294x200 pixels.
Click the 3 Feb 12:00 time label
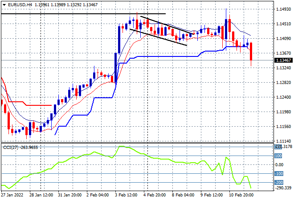(126, 195)
